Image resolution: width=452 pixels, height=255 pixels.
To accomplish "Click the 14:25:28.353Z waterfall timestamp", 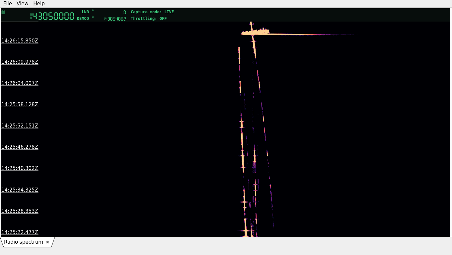I will 20,211.
